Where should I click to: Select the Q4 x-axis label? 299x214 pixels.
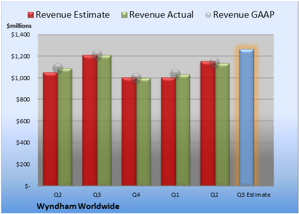pos(136,195)
